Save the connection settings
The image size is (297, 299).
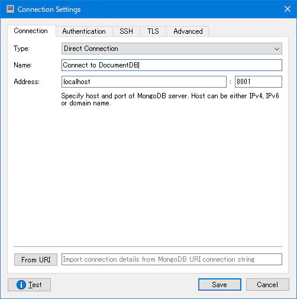[x=219, y=285]
